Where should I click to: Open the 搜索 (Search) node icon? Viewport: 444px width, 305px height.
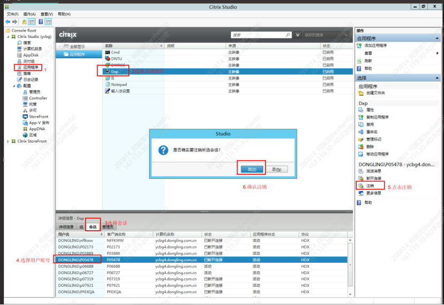pos(19,43)
